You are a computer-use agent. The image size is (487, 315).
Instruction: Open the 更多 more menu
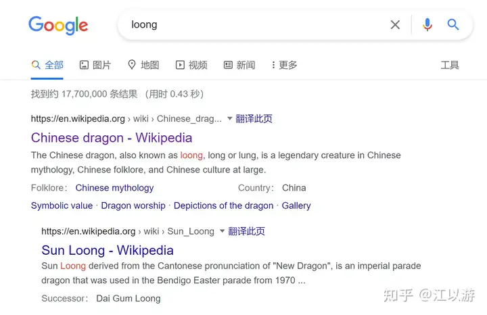(285, 65)
